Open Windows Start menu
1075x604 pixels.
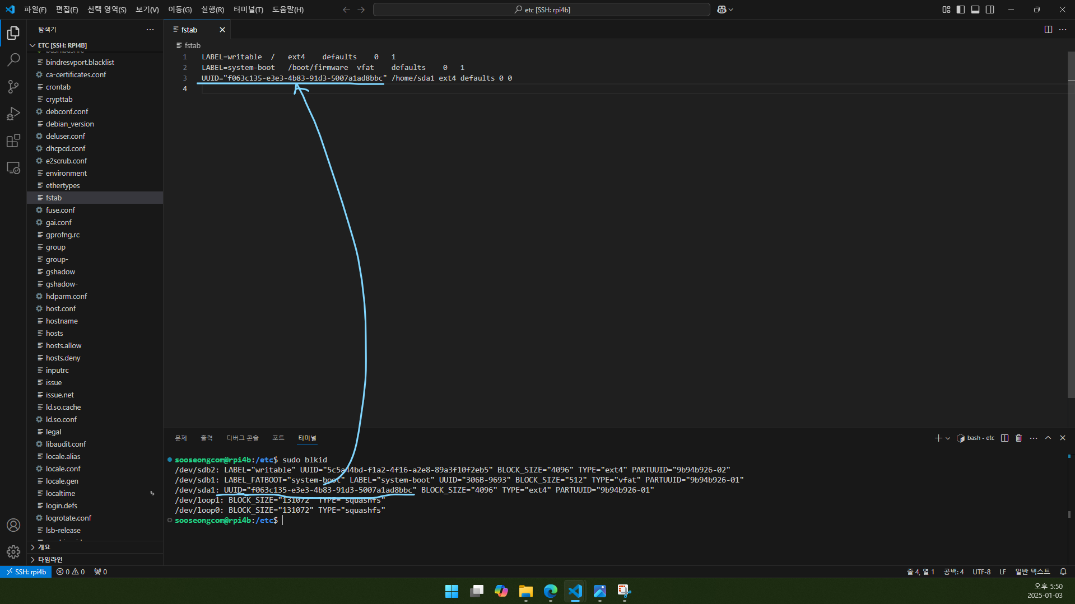[452, 591]
